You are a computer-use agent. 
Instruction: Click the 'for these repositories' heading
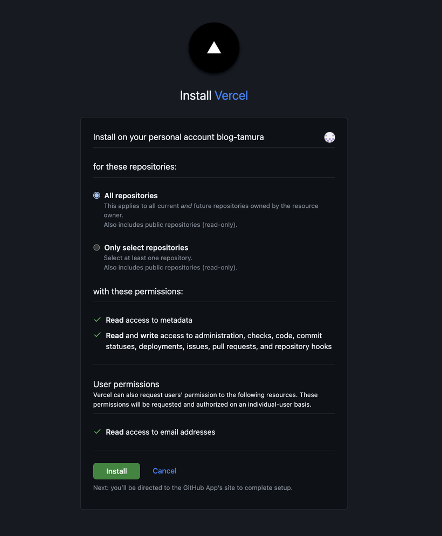click(x=135, y=167)
